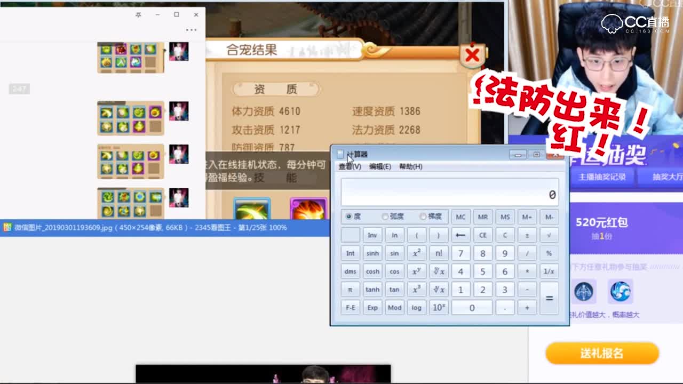Screen dimensions: 683x384
Task: Open the 查看(V) menu in calculator
Action: coord(350,166)
